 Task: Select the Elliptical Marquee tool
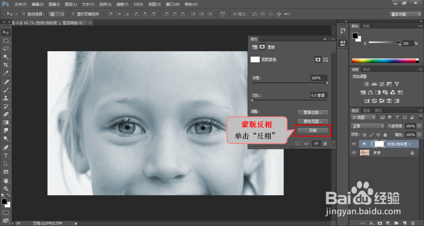6,41
